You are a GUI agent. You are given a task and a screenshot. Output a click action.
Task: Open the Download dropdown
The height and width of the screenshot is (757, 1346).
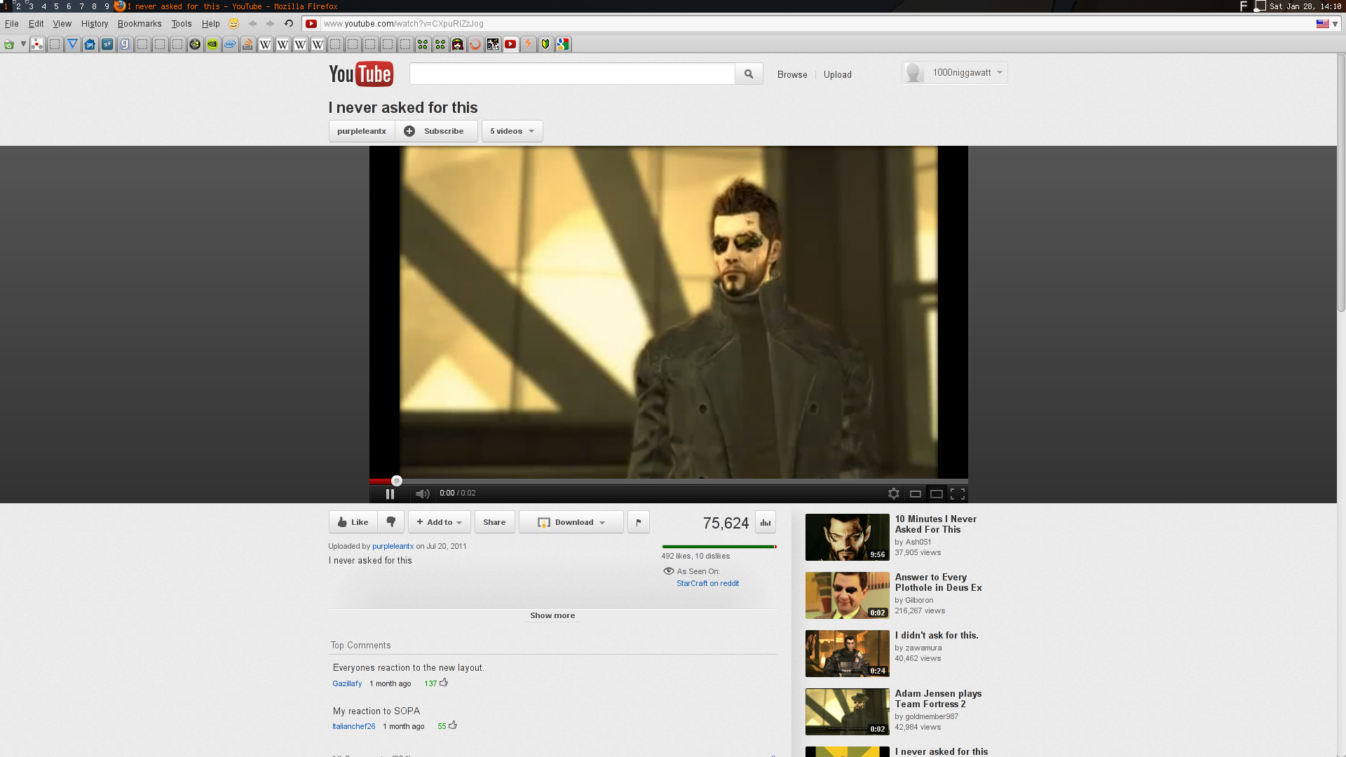(571, 522)
